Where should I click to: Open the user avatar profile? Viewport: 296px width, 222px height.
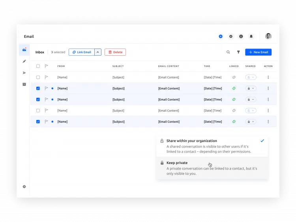click(x=268, y=36)
